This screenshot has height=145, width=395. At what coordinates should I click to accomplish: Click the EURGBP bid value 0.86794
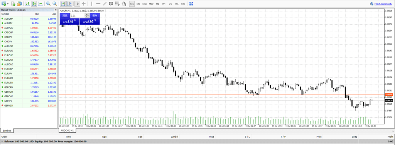[34, 69]
